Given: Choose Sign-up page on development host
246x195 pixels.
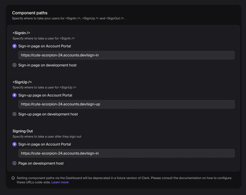Looking at the screenshot, I should point(14,114).
